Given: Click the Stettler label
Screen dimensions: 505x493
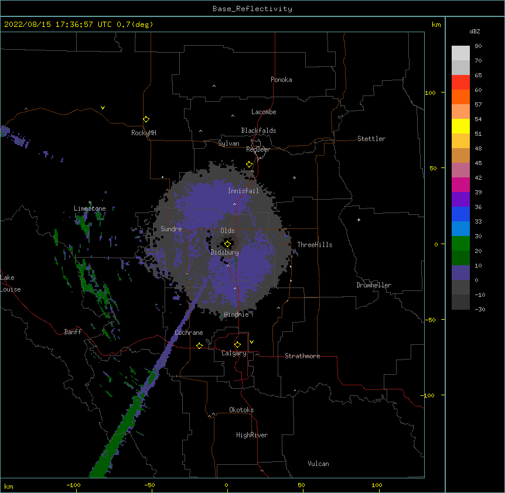Looking at the screenshot, I should (x=371, y=139).
